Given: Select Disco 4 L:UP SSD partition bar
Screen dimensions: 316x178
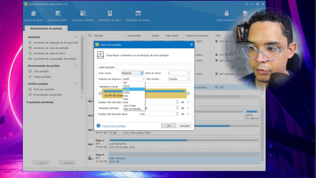Looking at the screenshot, I should [x=184, y=144].
